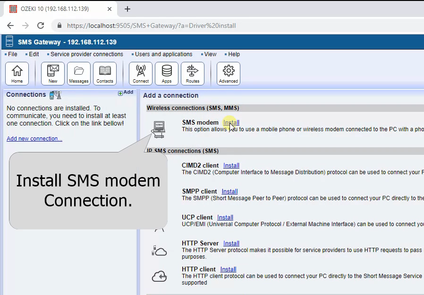
Task: Install the SMPP client connection
Action: tap(229, 191)
